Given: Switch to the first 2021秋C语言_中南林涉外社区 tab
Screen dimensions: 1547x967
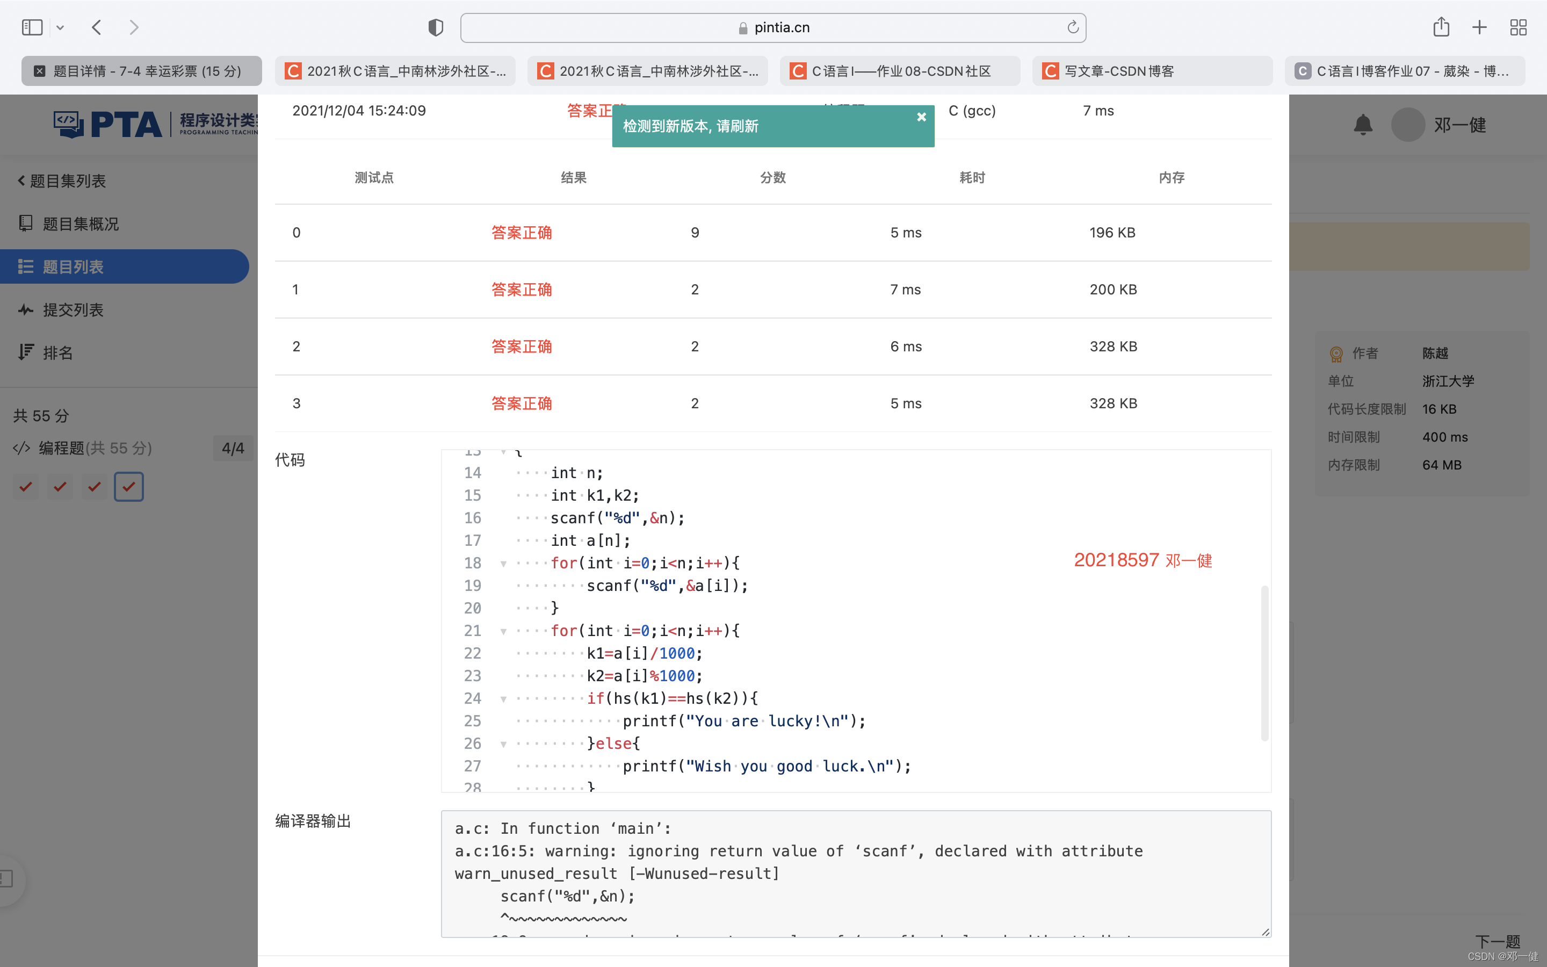Looking at the screenshot, I should pyautogui.click(x=395, y=71).
